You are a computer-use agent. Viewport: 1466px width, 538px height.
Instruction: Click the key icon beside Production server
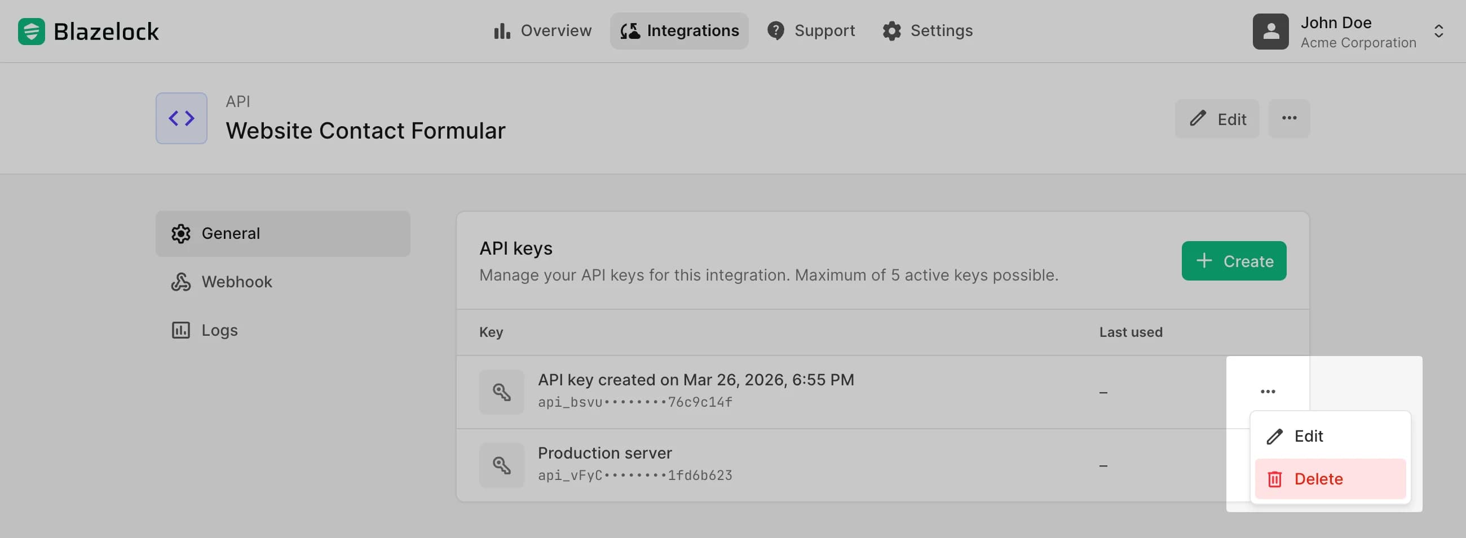[501, 465]
